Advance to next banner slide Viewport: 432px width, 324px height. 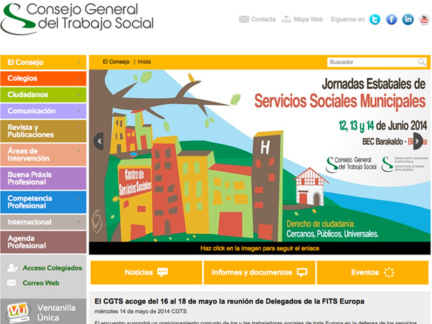417,141
